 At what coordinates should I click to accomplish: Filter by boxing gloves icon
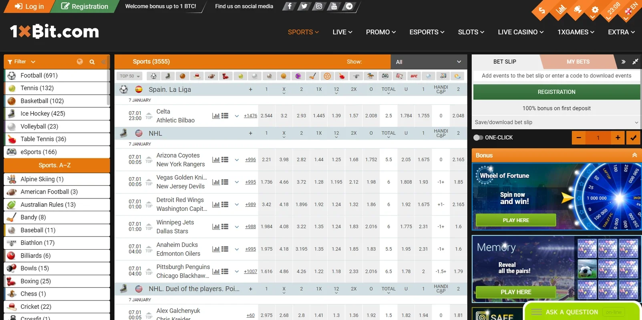tap(225, 76)
